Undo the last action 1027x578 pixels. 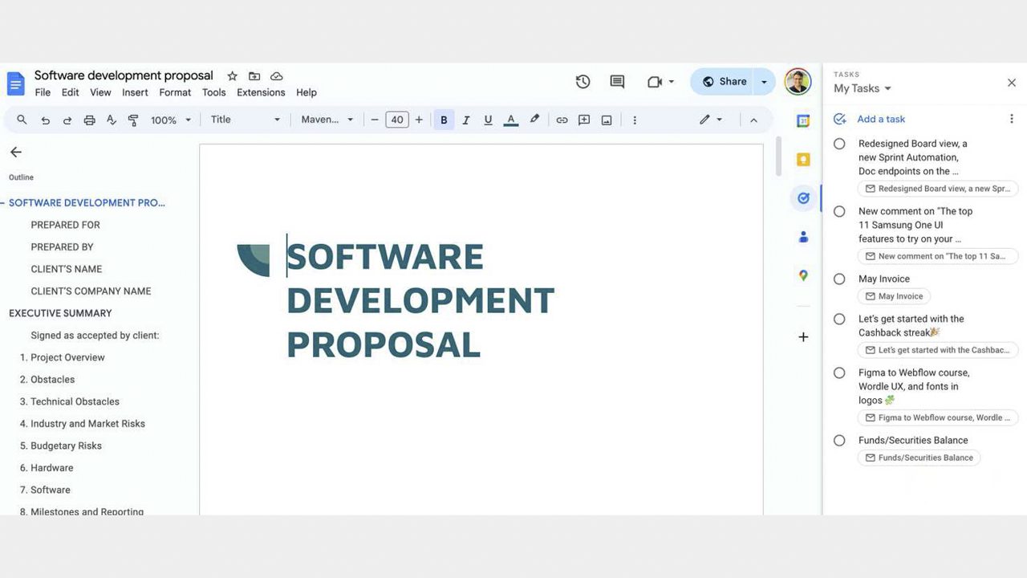[46, 120]
